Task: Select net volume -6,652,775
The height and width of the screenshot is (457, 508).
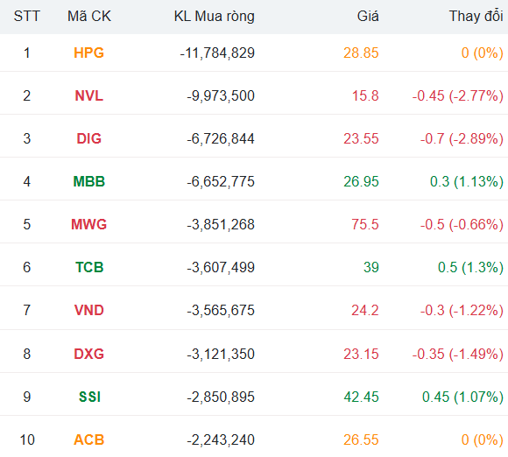Action: pyautogui.click(x=221, y=182)
